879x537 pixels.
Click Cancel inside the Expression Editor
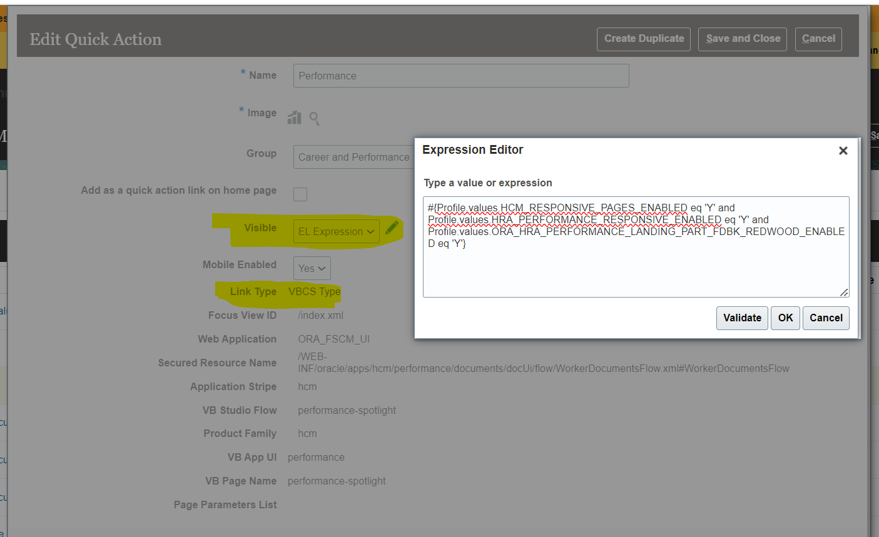click(826, 318)
